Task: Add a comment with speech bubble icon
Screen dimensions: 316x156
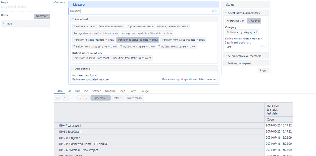Action: [80, 98]
